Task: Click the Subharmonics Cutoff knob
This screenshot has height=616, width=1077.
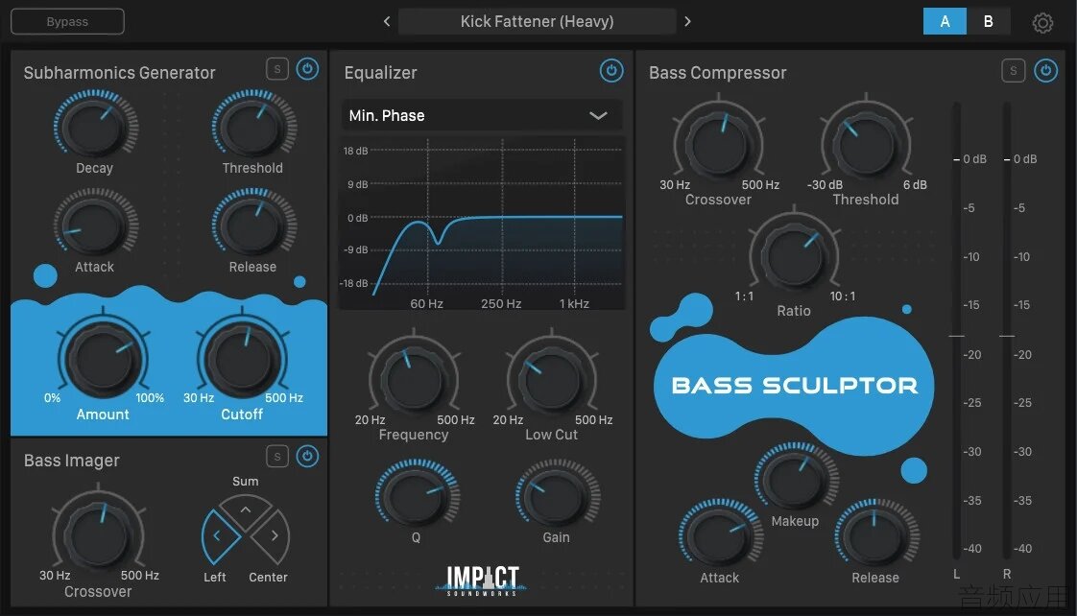Action: pos(242,359)
